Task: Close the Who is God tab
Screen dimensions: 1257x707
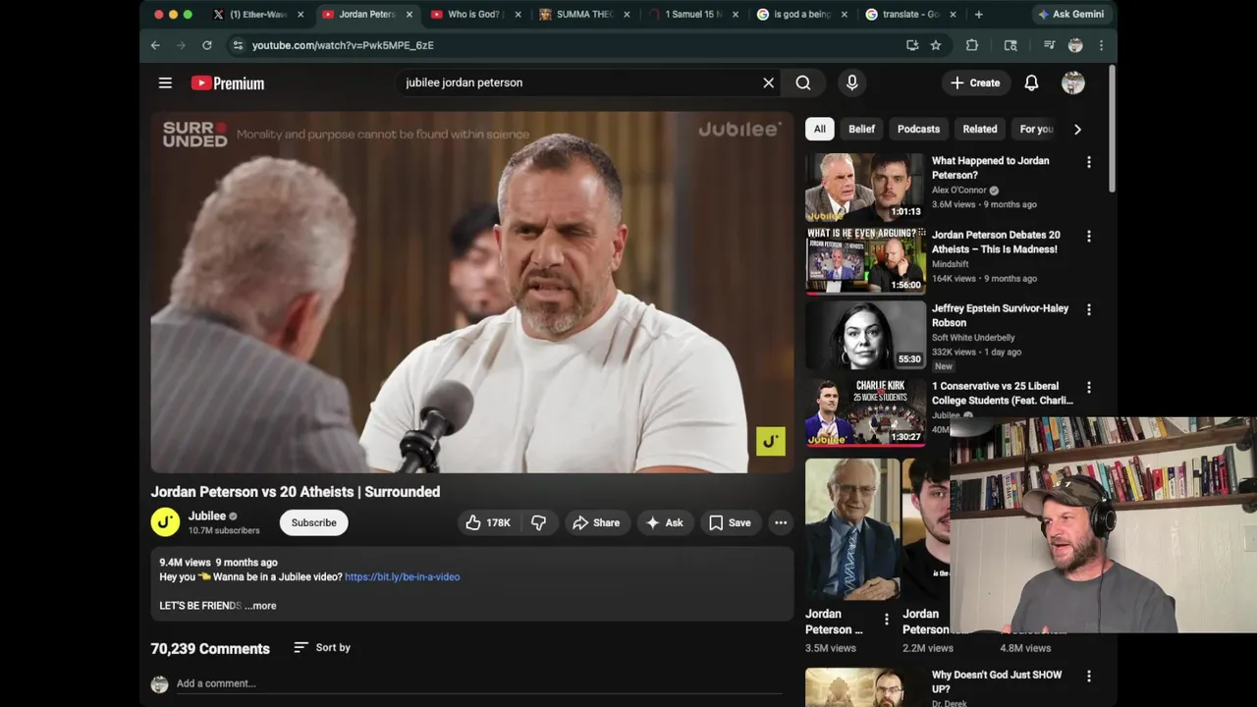Action: 518,15
